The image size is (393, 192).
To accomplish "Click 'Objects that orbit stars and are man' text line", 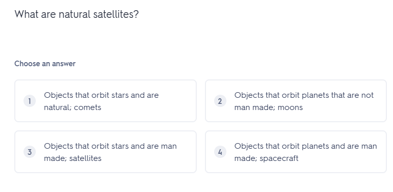I will [110, 146].
